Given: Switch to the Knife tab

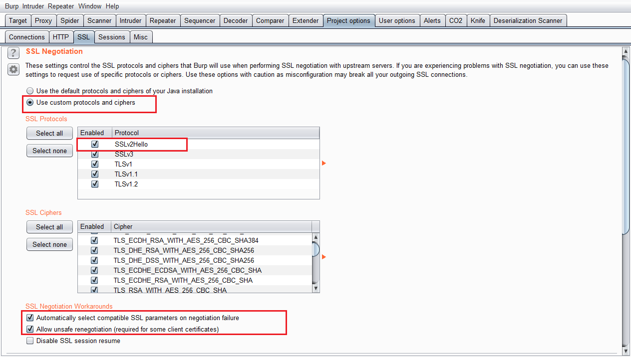Looking at the screenshot, I should point(478,20).
